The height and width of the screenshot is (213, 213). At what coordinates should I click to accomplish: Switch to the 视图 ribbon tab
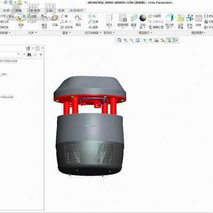point(61,11)
